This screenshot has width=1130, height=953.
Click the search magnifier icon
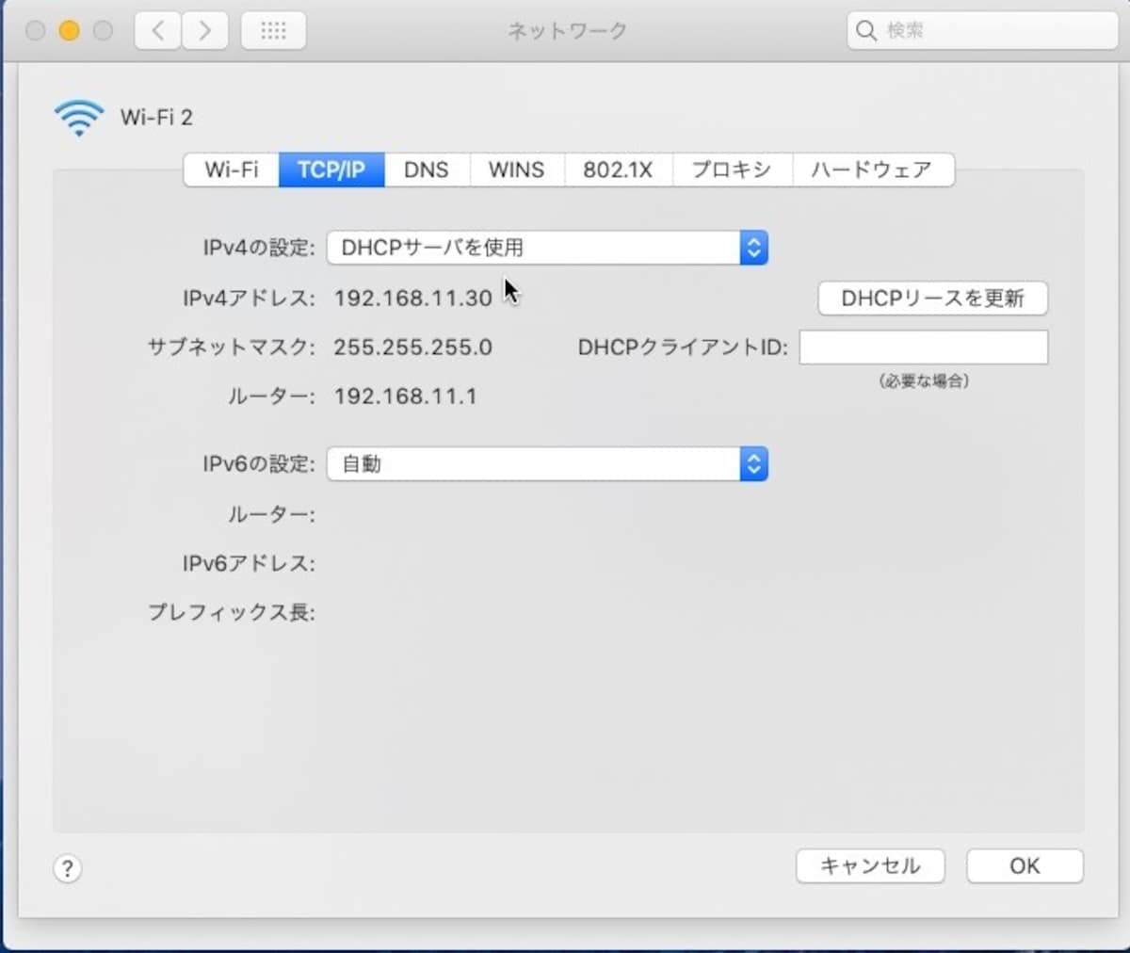pos(866,31)
